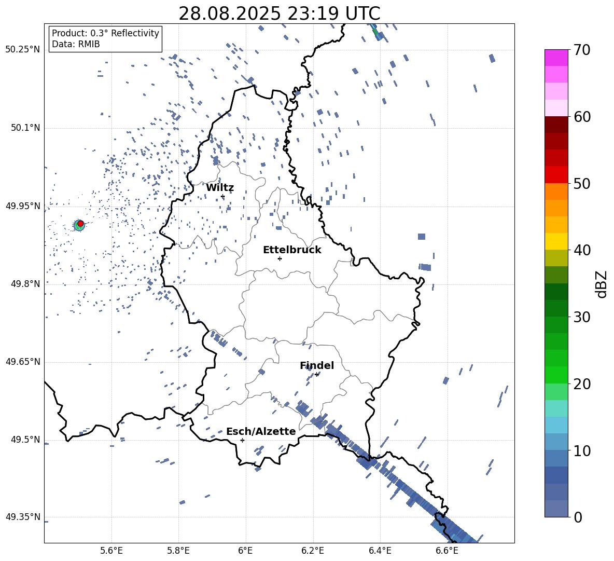The height and width of the screenshot is (561, 614).
Task: Click the 49.95°N latitude label
Action: point(23,206)
